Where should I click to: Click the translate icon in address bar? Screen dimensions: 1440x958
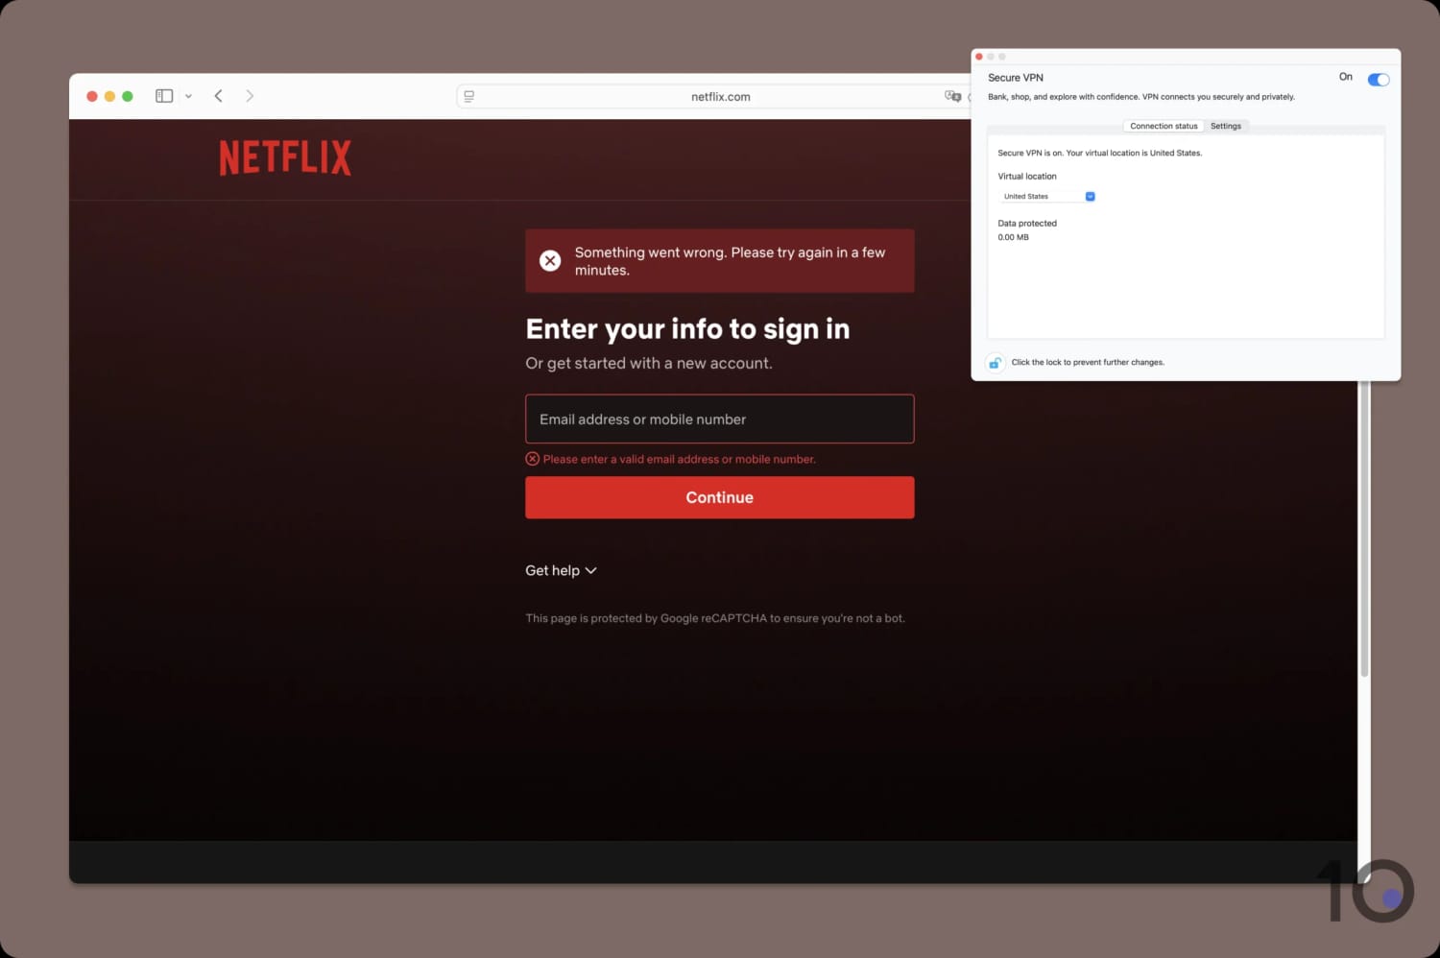pos(952,96)
